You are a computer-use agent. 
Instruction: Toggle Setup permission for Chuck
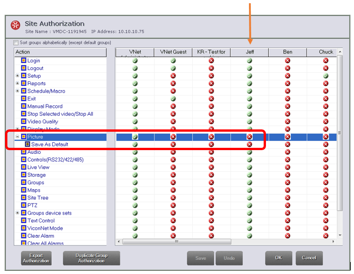pos(325,76)
